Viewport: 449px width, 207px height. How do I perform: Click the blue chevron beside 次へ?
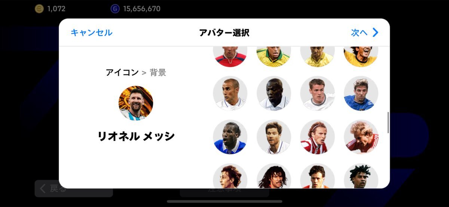click(375, 33)
